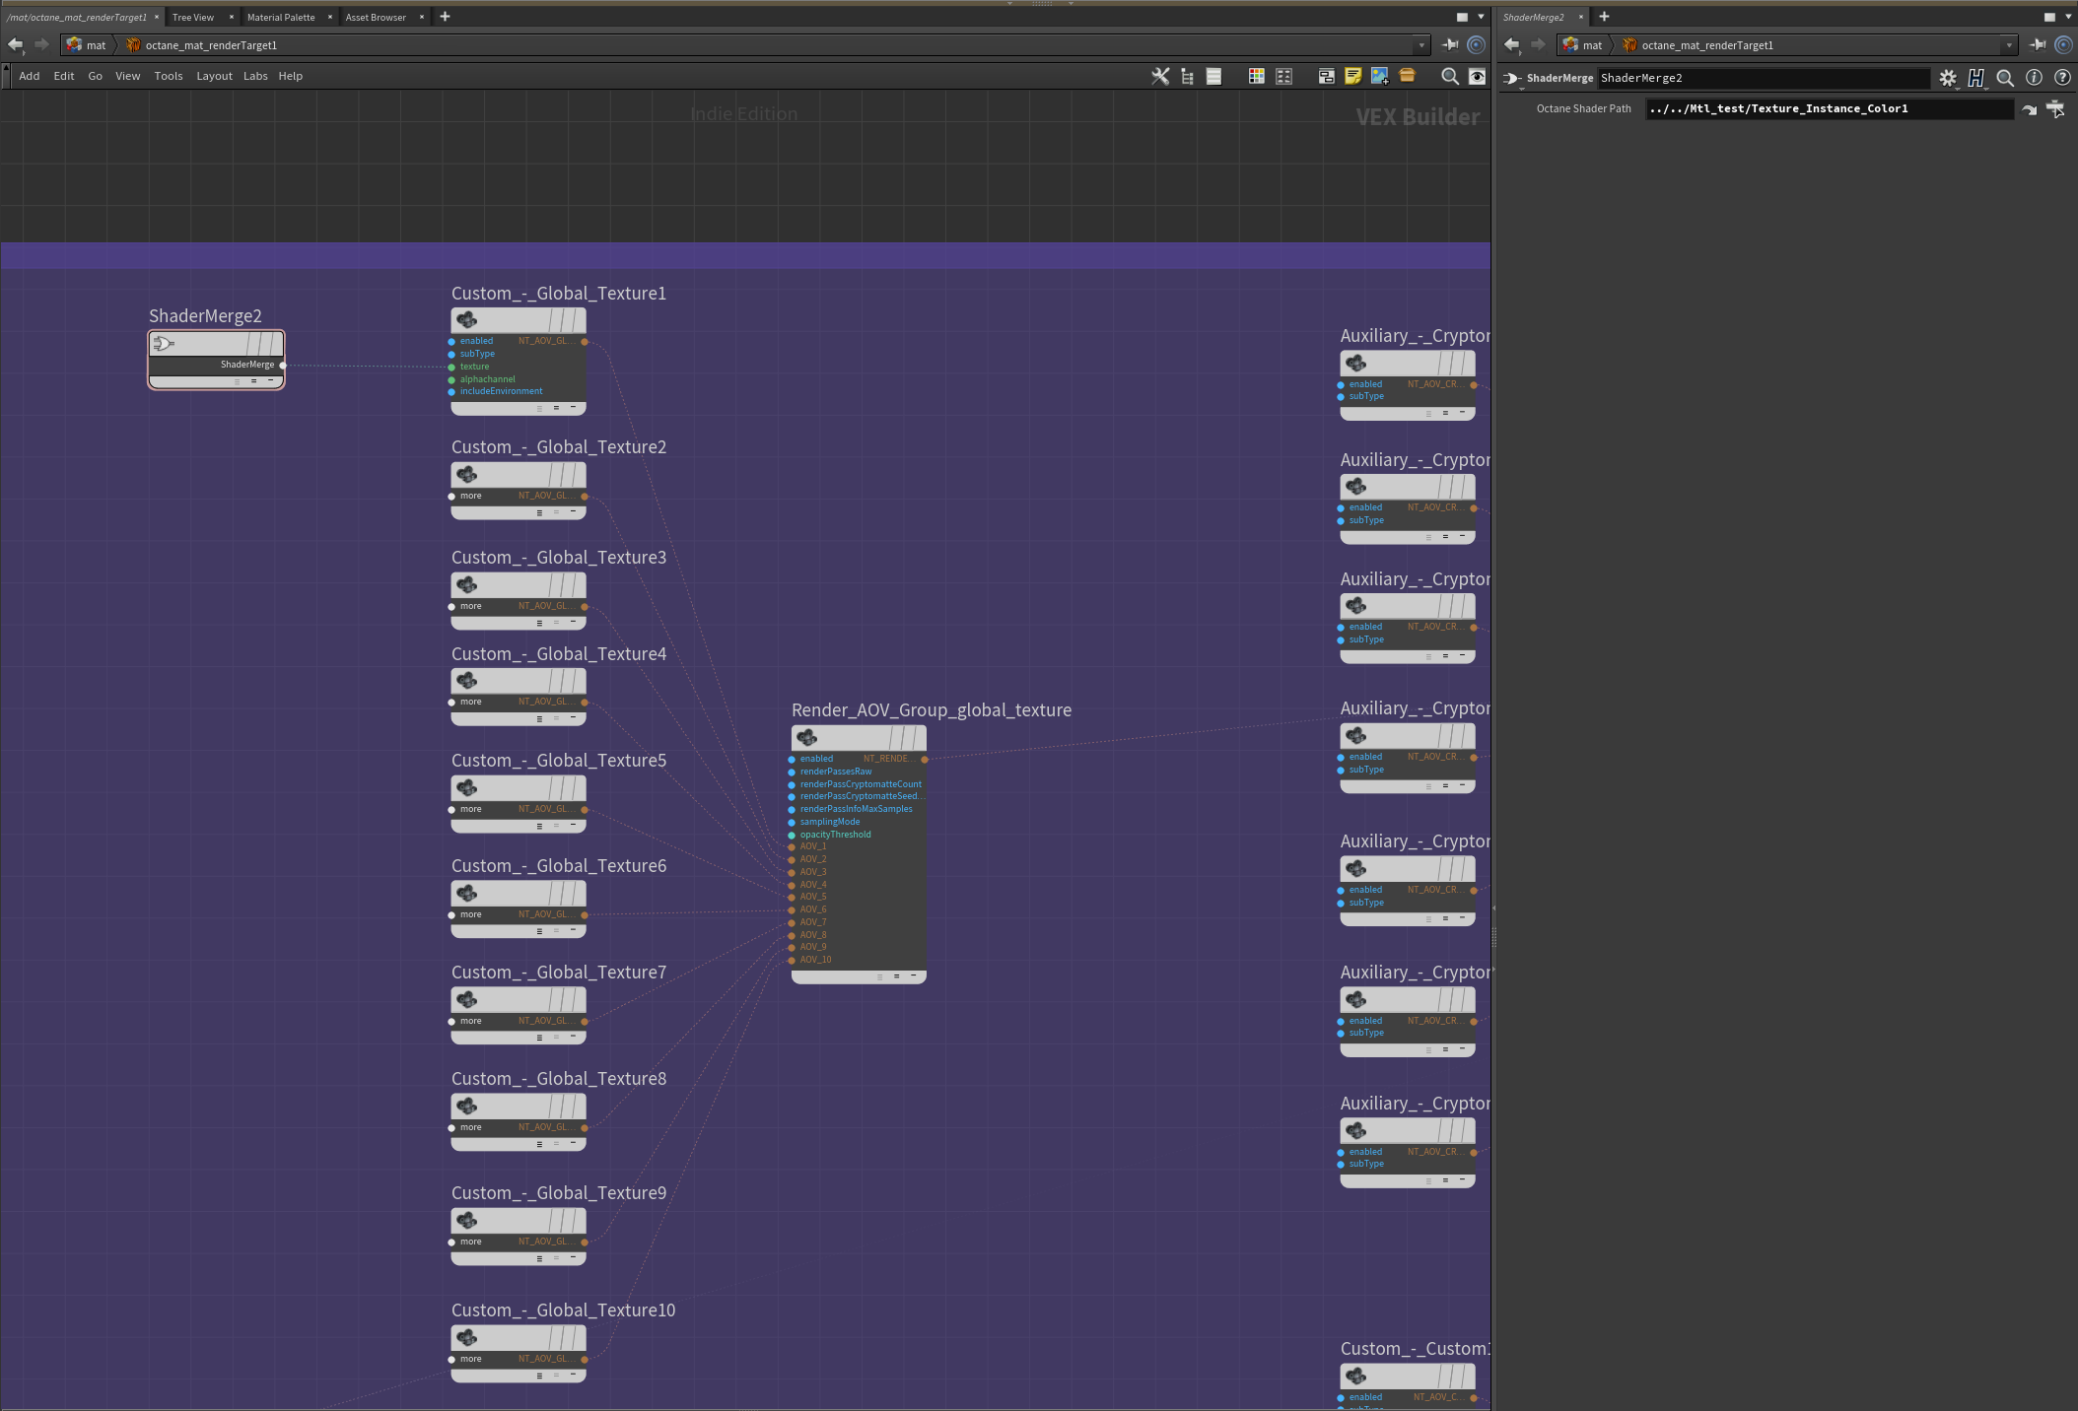Open the network editor tools wrench icon
Image resolution: width=2078 pixels, height=1411 pixels.
click(1160, 76)
